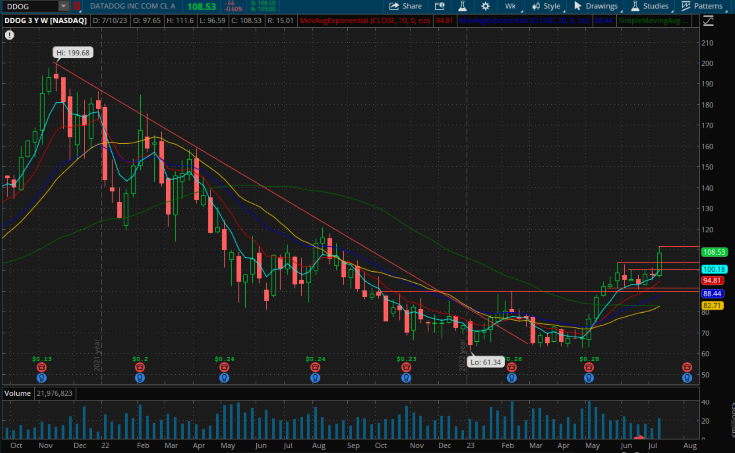Click the blue MovAvgExponential (CLOSE, 20) study label

(524, 21)
